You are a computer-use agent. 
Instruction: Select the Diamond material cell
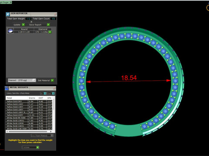tap(43, 29)
